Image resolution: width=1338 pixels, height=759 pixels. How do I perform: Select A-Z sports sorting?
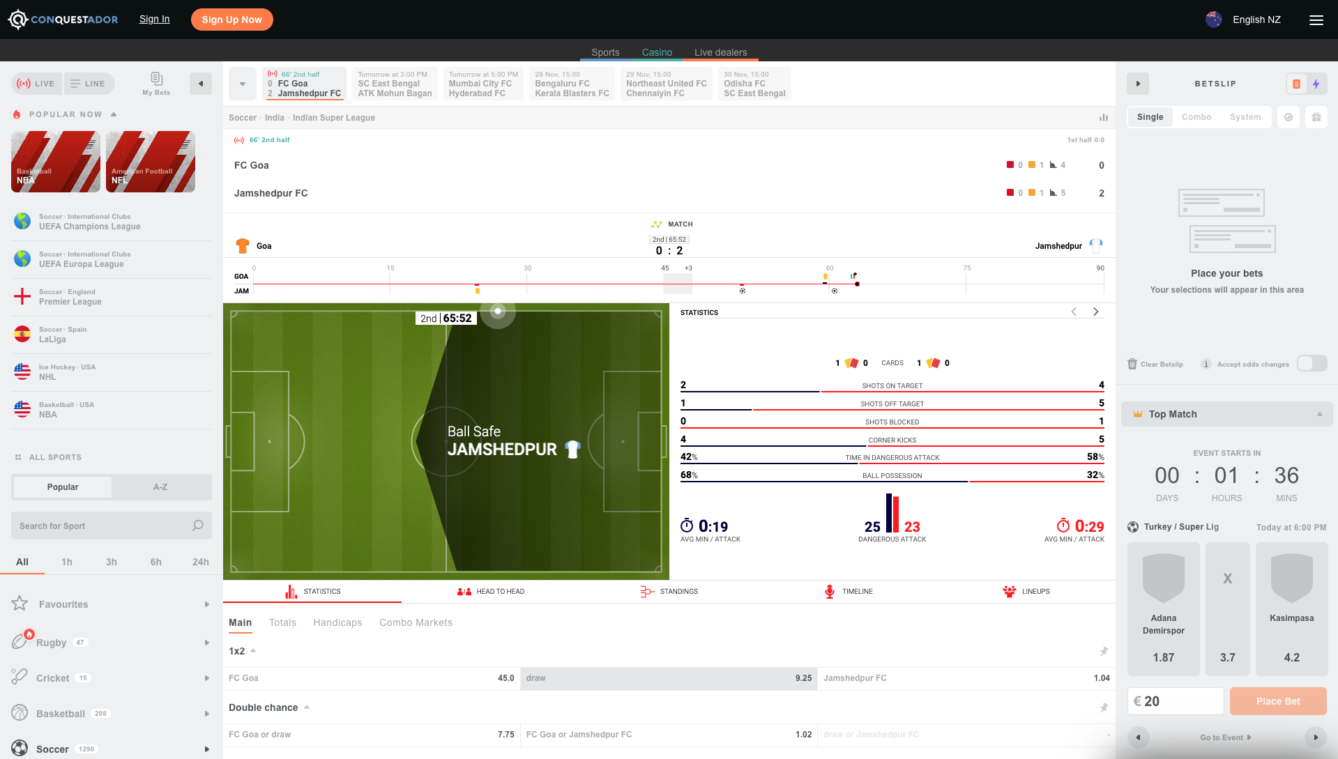tap(160, 487)
